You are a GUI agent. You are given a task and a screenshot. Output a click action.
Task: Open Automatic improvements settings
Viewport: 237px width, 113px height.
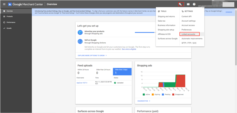click(x=192, y=39)
